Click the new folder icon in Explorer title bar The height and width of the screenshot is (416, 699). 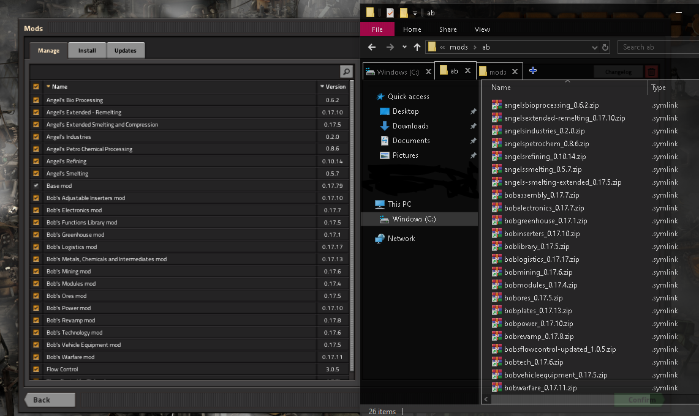(404, 13)
